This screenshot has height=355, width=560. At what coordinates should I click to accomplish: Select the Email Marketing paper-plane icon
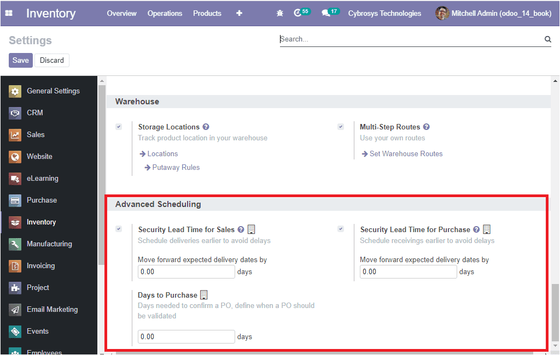coord(15,310)
